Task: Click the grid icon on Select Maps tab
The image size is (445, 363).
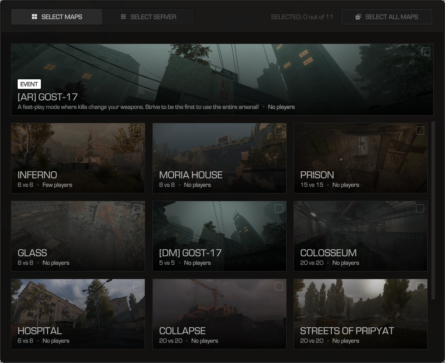Action: coord(34,17)
